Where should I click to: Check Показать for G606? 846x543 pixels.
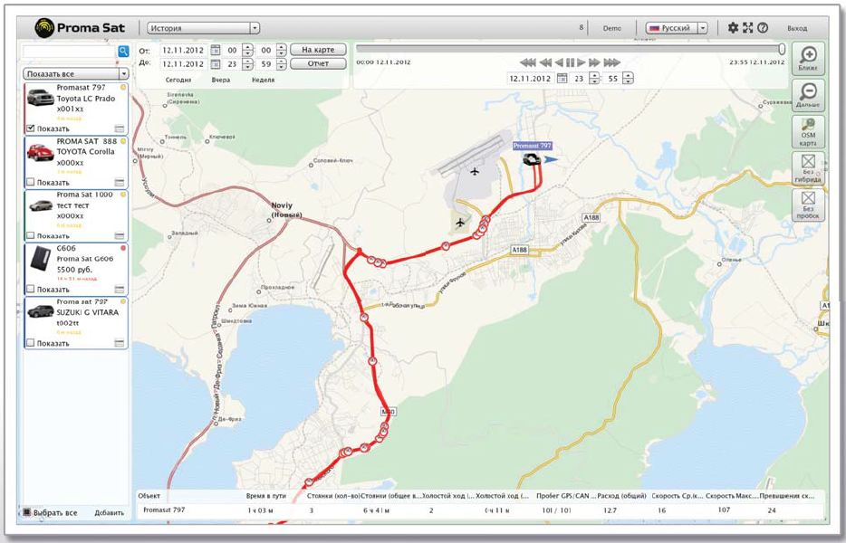(30, 289)
